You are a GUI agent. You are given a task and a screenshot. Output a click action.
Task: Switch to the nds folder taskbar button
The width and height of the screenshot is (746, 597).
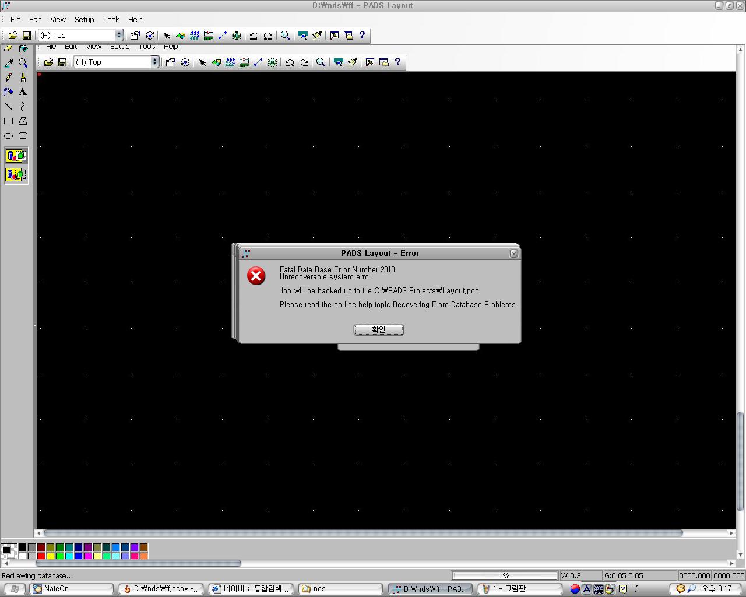(x=341, y=589)
